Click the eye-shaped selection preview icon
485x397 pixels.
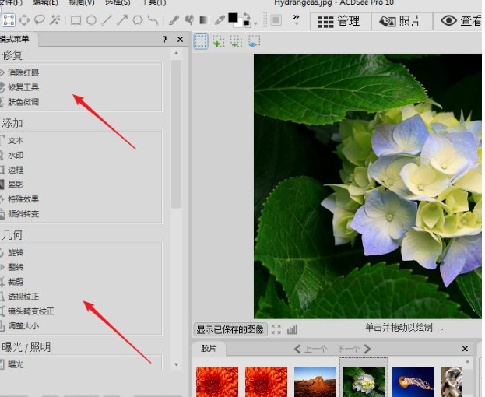click(x=253, y=42)
